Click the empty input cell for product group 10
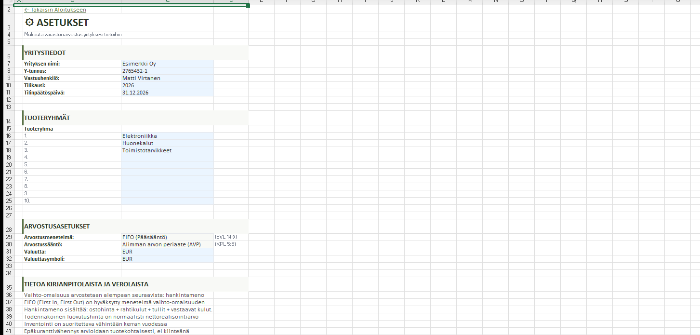The image size is (700, 335). point(167,201)
